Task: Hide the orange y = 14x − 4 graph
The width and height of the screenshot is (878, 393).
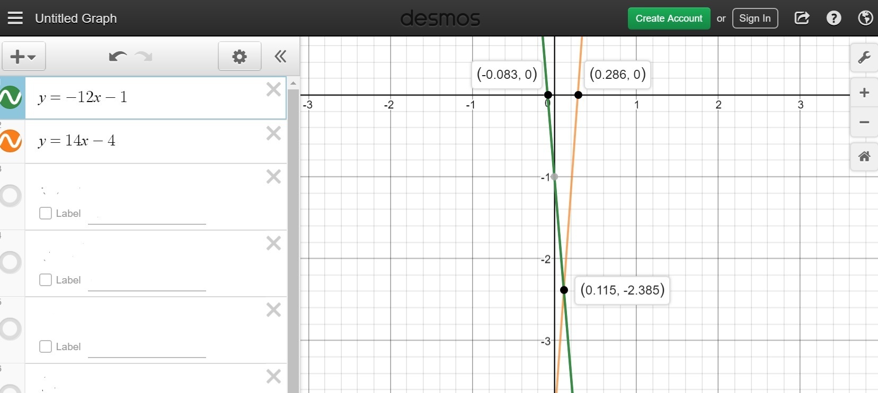Action: point(11,141)
